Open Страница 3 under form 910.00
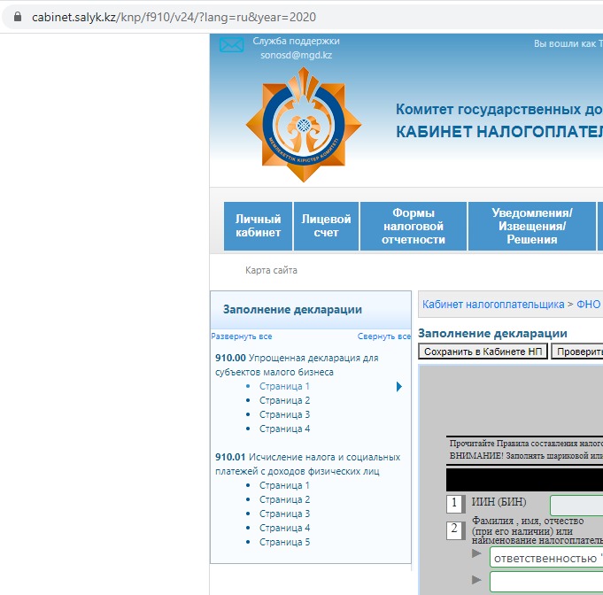The width and height of the screenshot is (603, 595). [284, 414]
